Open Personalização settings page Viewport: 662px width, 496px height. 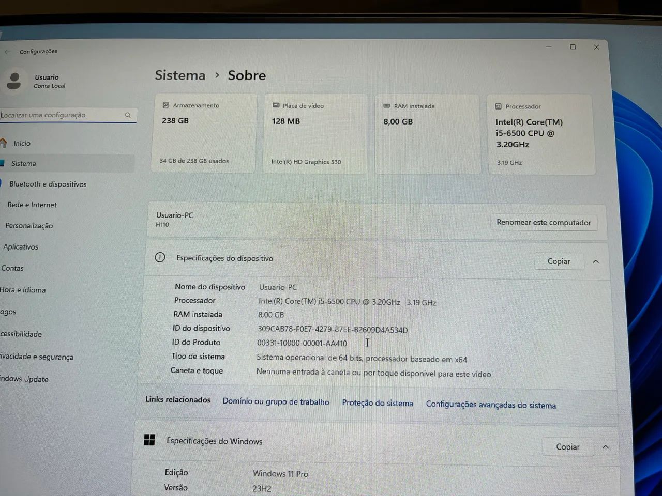point(29,226)
